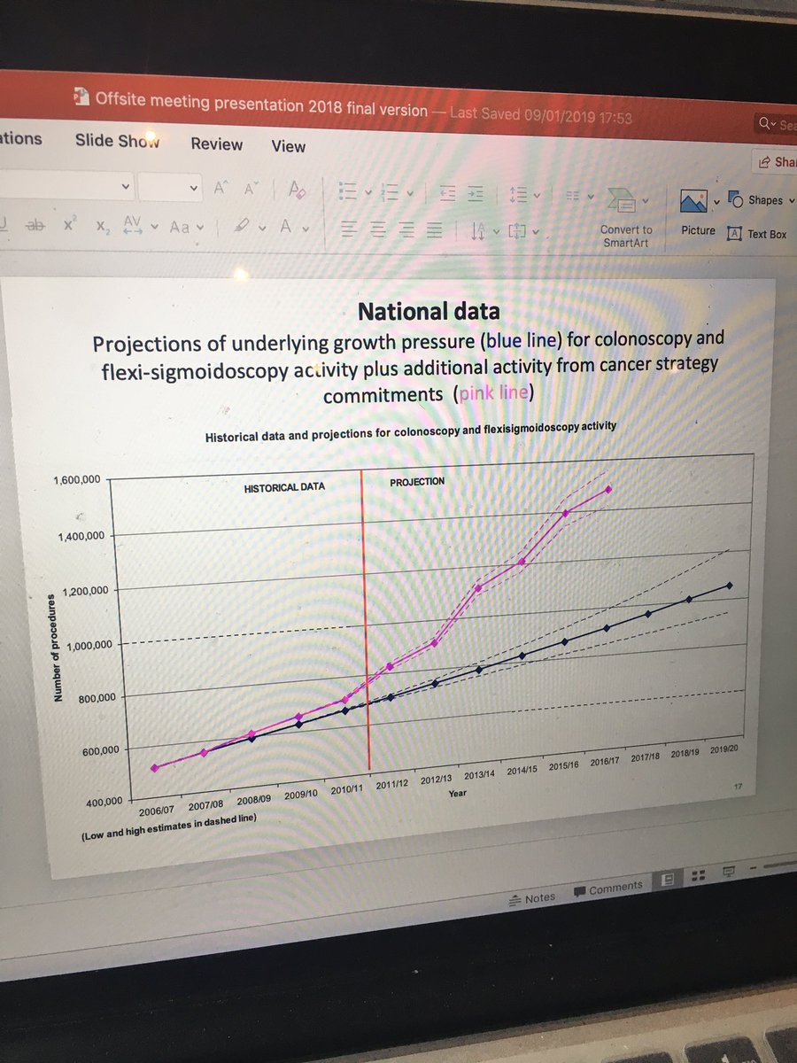Decrease font size with small A icon

click(x=251, y=189)
